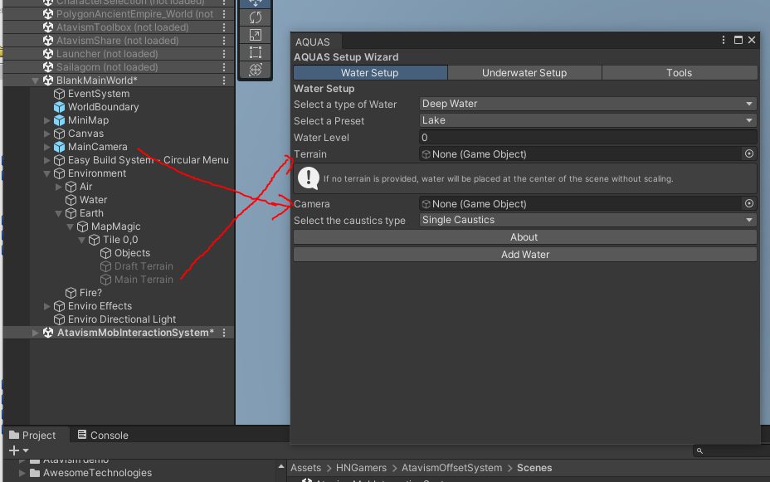Expand the Canvas object
The width and height of the screenshot is (770, 482).
click(x=47, y=134)
